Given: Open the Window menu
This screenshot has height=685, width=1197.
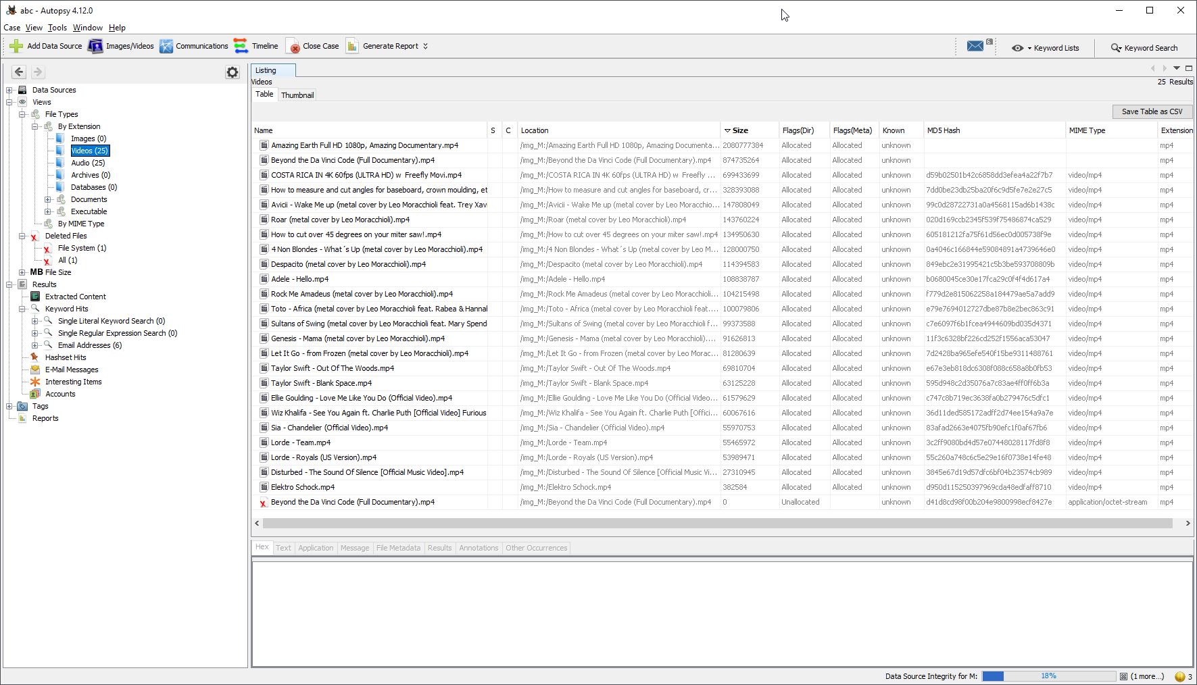Looking at the screenshot, I should pyautogui.click(x=88, y=28).
